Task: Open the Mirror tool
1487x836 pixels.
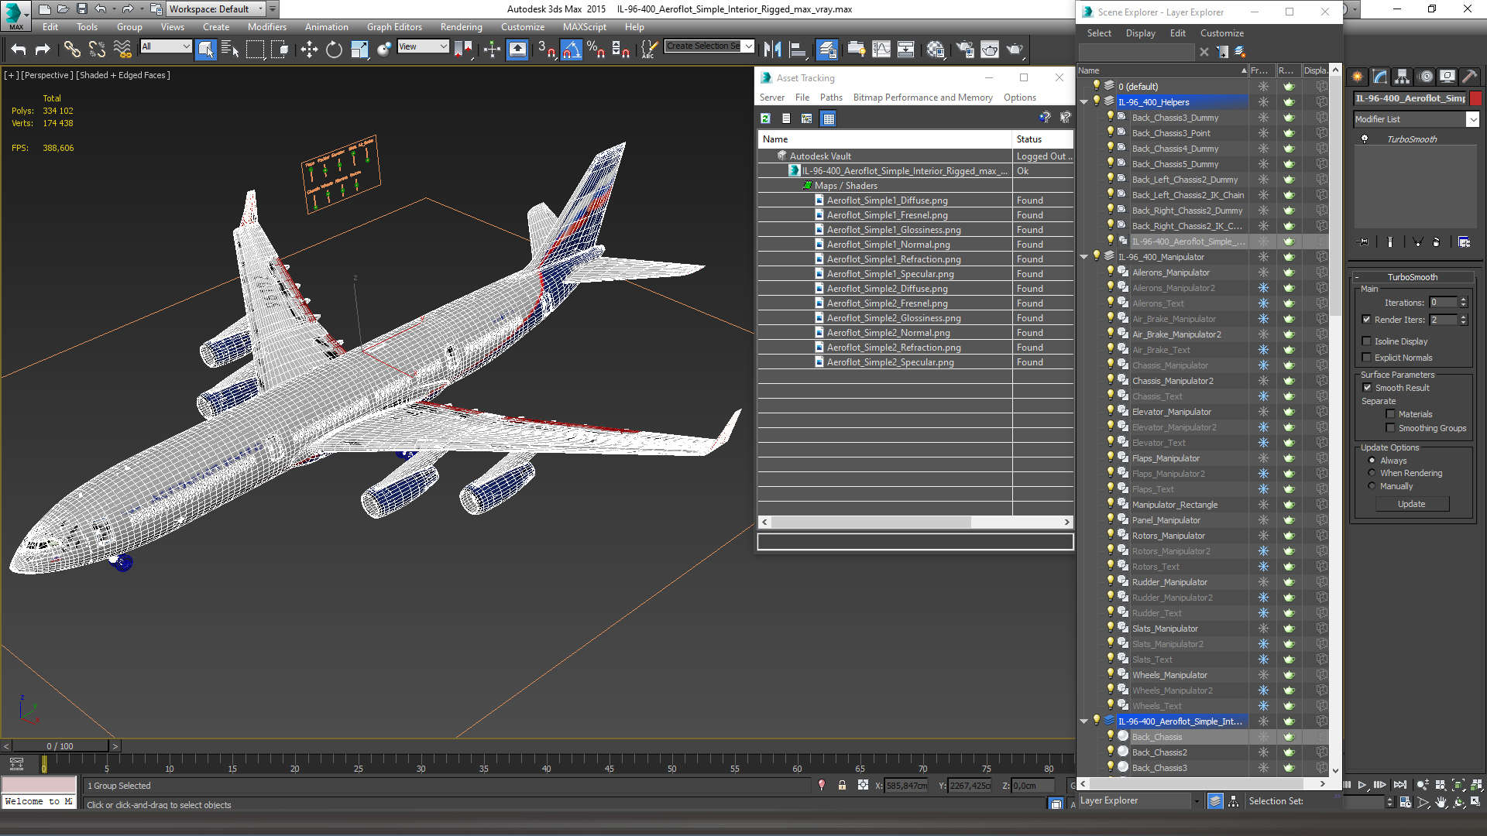Action: [772, 50]
